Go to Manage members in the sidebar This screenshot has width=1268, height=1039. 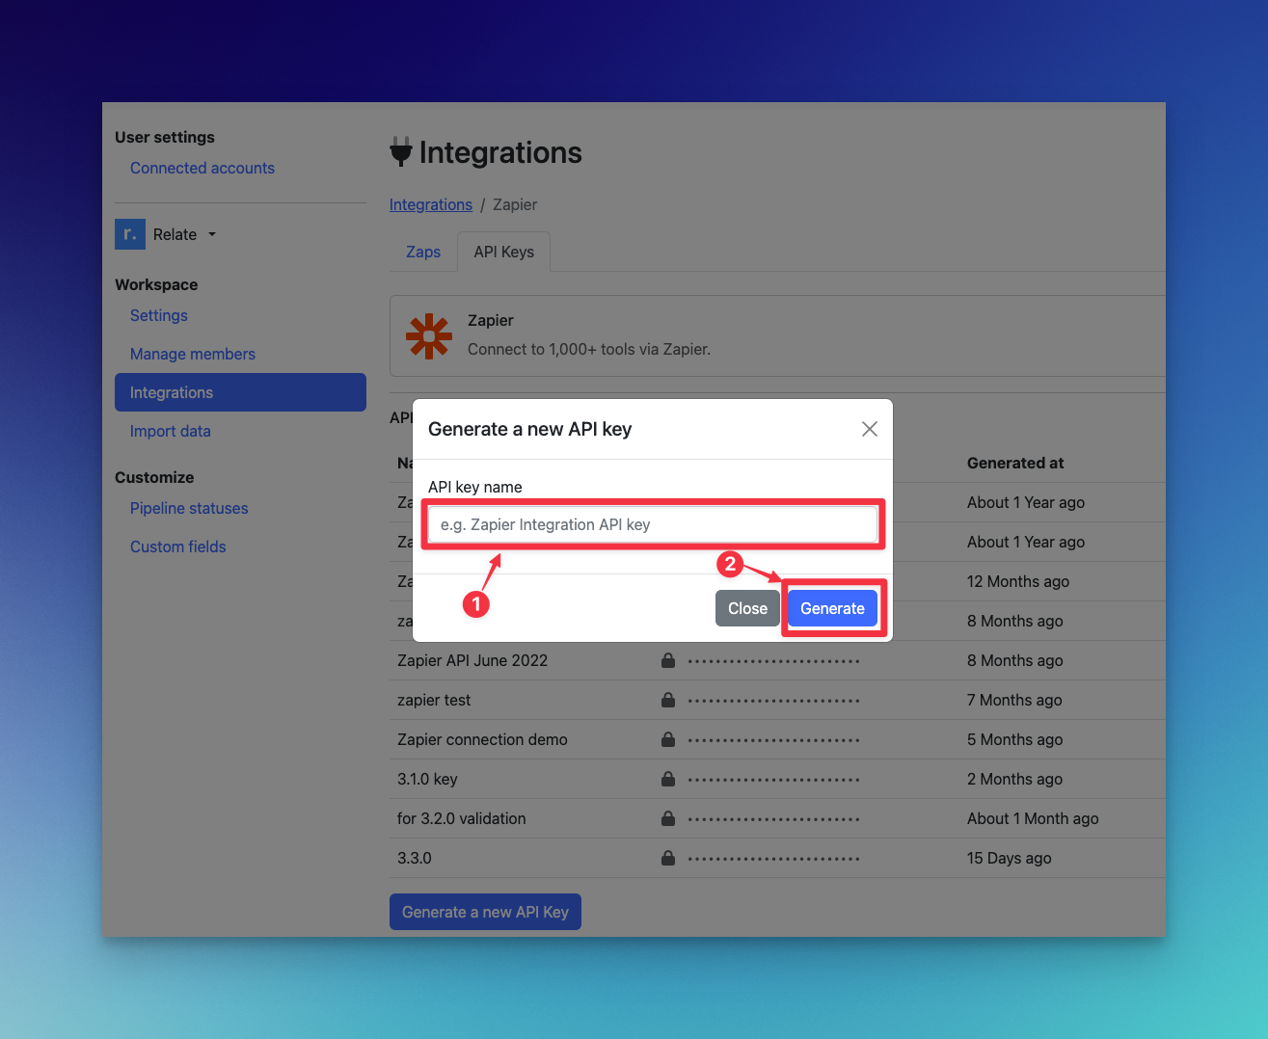[193, 354]
